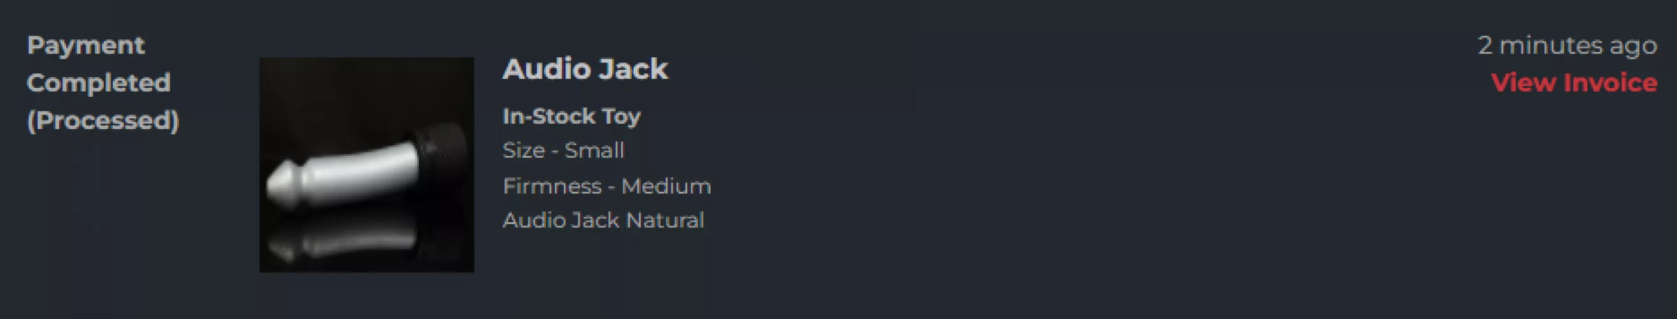Click the "Size - Small" detail line
Image resolution: width=1677 pixels, height=319 pixels.
563,150
